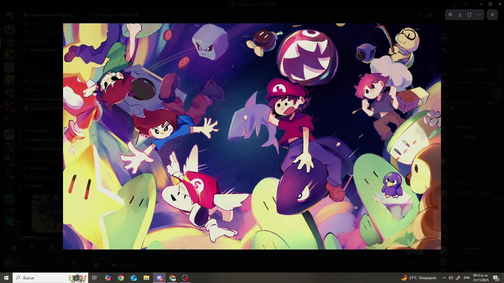Open the recording app taskbar icon
The height and width of the screenshot is (283, 504).
(x=185, y=278)
